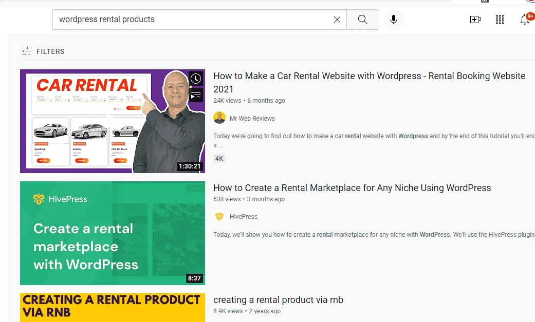Visit the Mr Web Reviews channel name

click(252, 118)
